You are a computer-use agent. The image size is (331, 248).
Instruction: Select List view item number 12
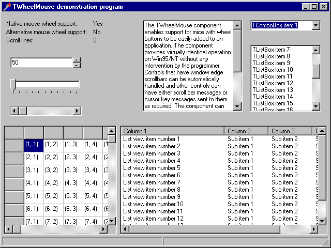click(153, 219)
